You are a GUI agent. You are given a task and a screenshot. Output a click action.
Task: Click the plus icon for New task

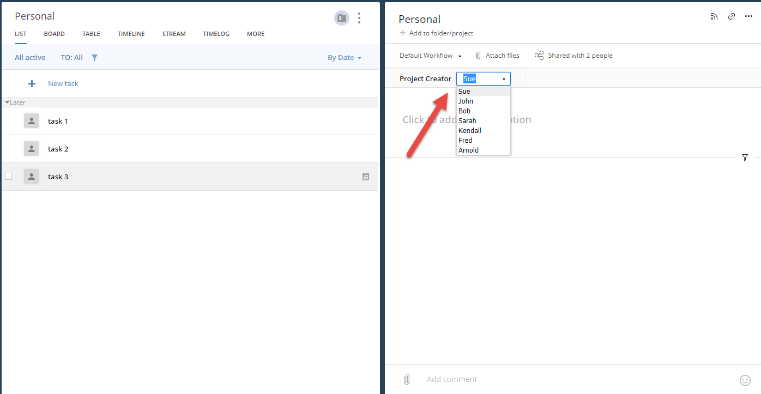point(32,84)
